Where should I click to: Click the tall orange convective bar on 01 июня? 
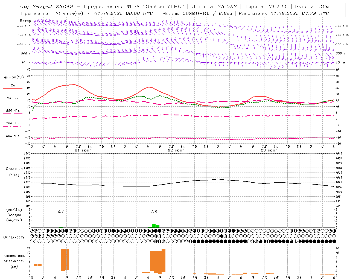65,259
